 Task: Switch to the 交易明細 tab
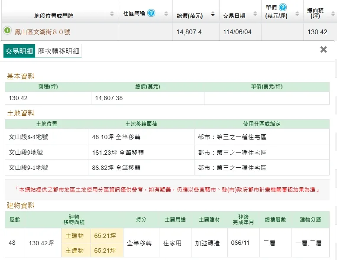19,51
